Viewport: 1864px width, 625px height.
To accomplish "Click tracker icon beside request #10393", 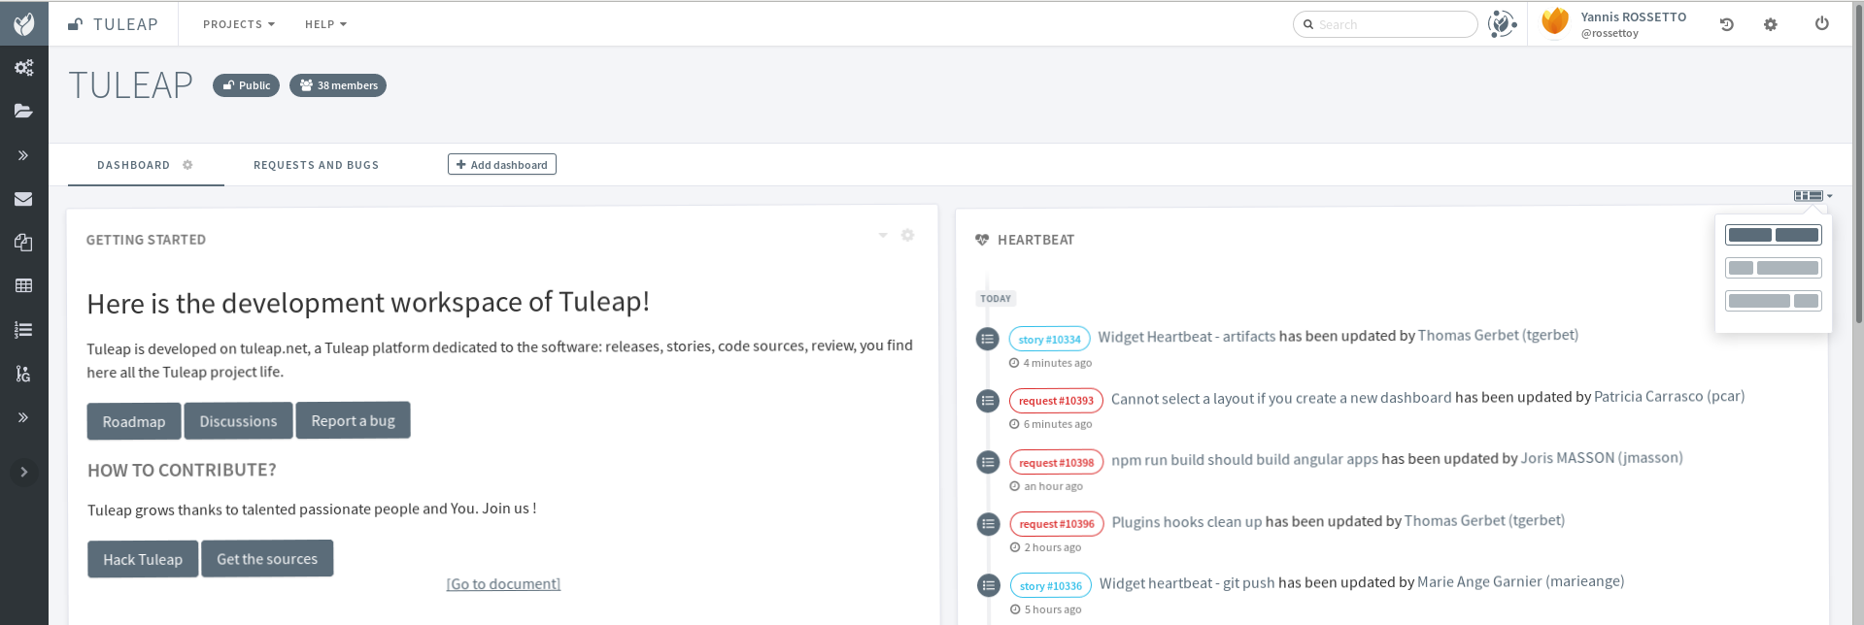I will [988, 400].
